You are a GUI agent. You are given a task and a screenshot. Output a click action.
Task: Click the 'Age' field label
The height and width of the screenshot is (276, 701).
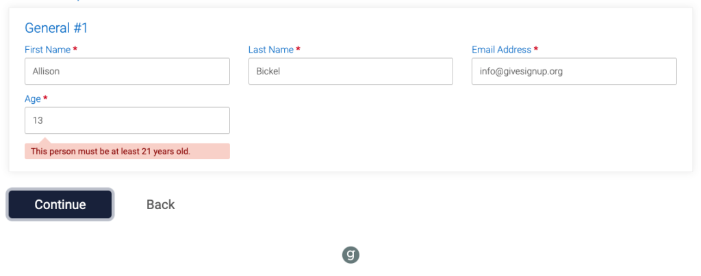tap(33, 99)
